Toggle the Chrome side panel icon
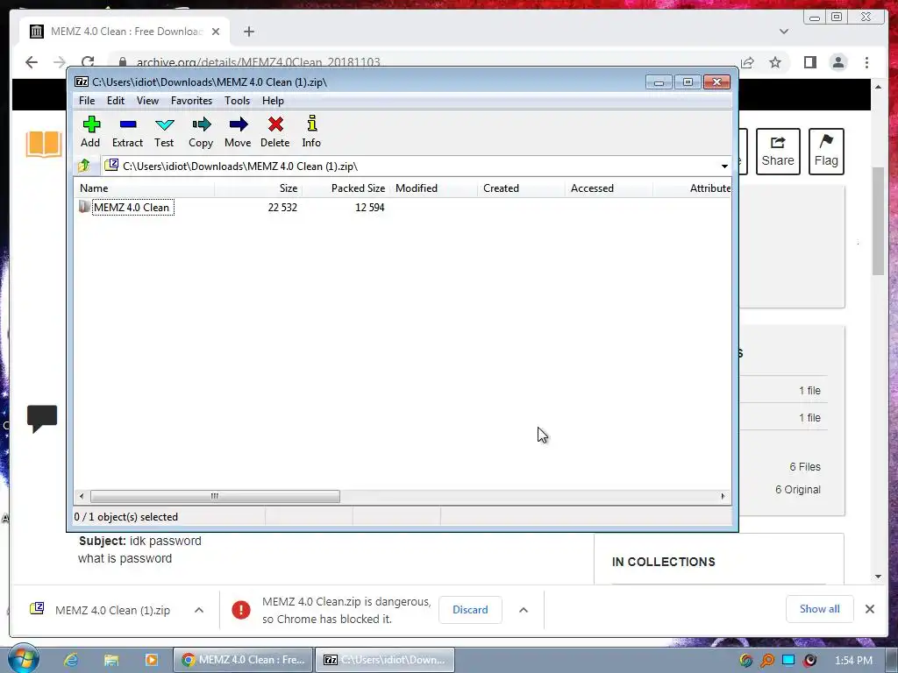898x673 pixels. coord(809,62)
